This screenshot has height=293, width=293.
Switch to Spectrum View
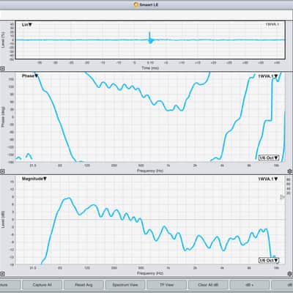125,285
